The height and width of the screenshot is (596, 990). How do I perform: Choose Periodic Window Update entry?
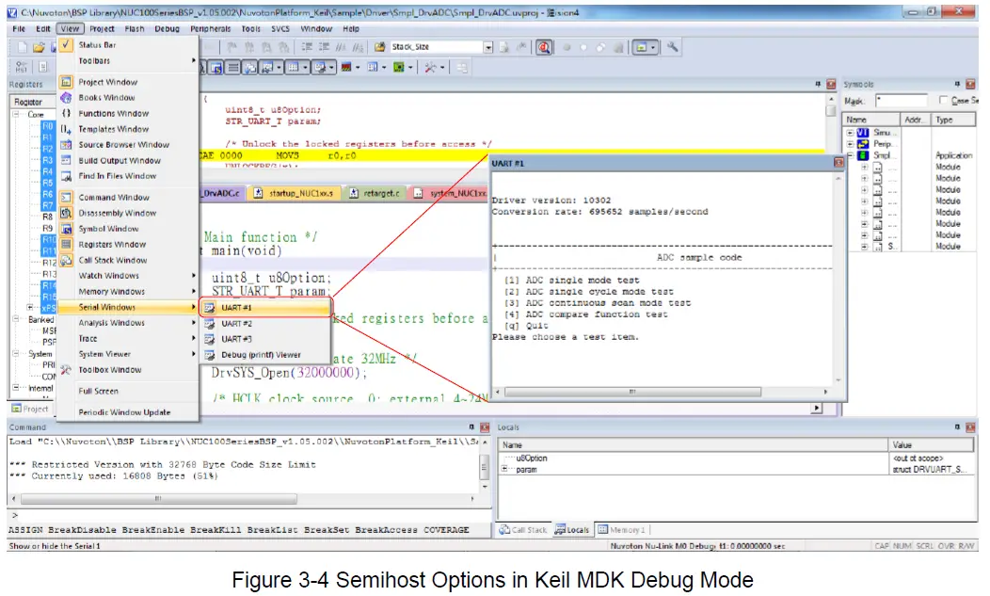point(124,412)
